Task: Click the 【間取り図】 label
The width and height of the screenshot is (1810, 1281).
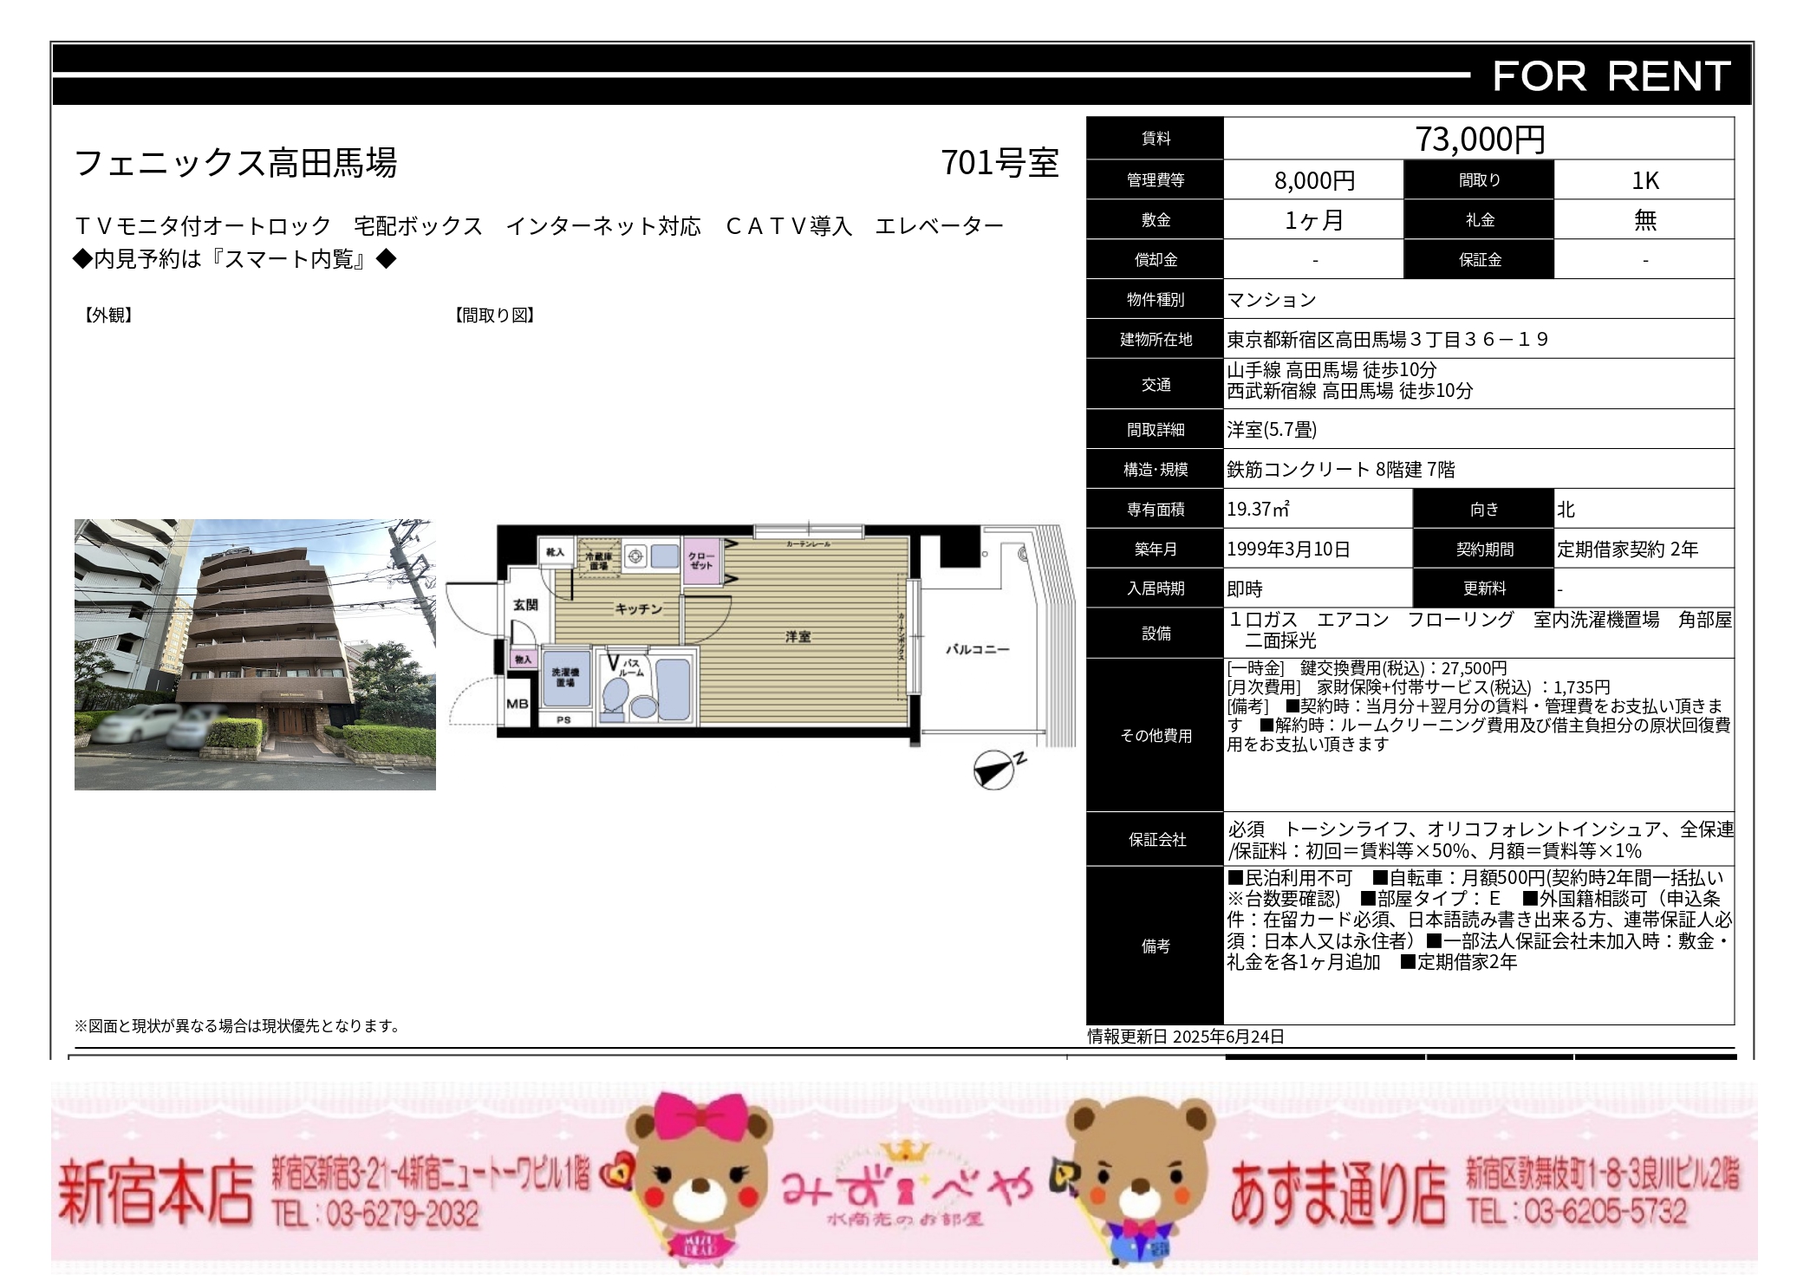Action: click(495, 315)
